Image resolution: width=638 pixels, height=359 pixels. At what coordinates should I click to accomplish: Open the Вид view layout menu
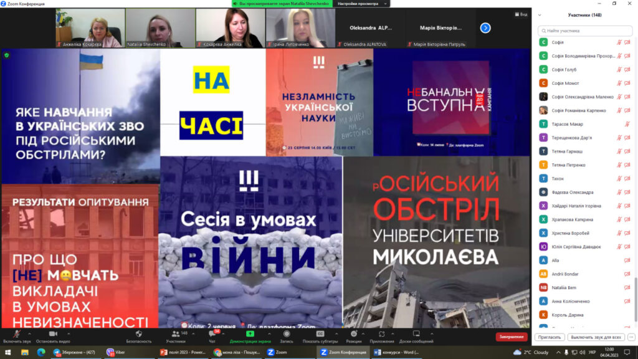click(520, 14)
